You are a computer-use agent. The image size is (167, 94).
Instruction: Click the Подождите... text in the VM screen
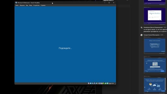point(65,48)
